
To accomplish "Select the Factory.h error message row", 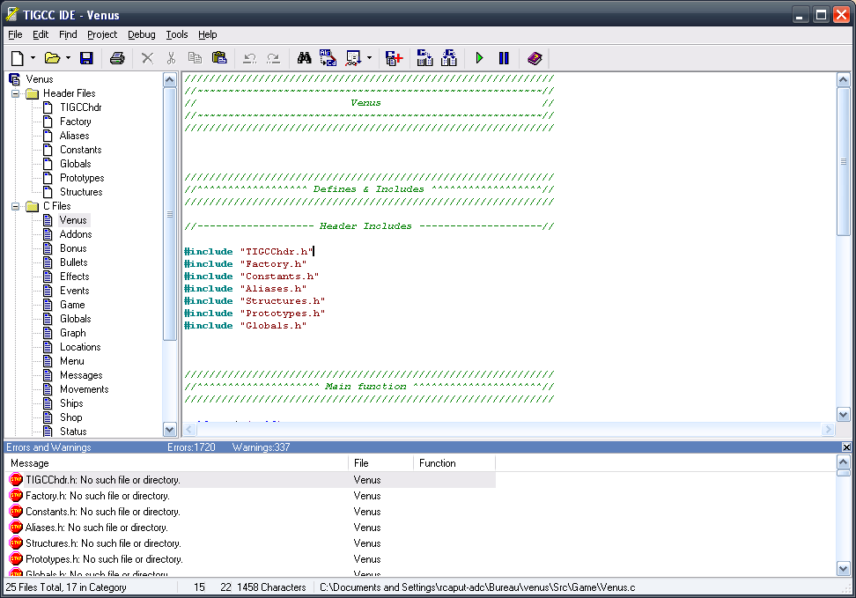I will click(x=97, y=496).
